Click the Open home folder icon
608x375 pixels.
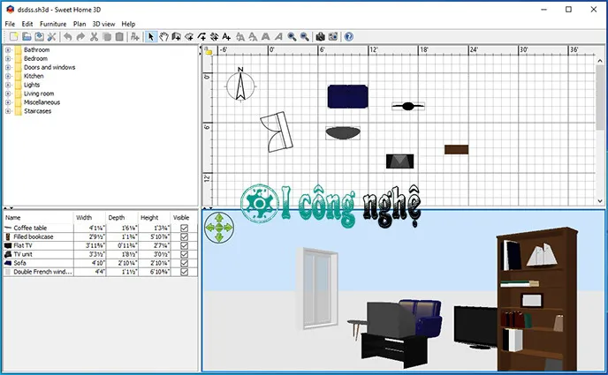click(27, 37)
